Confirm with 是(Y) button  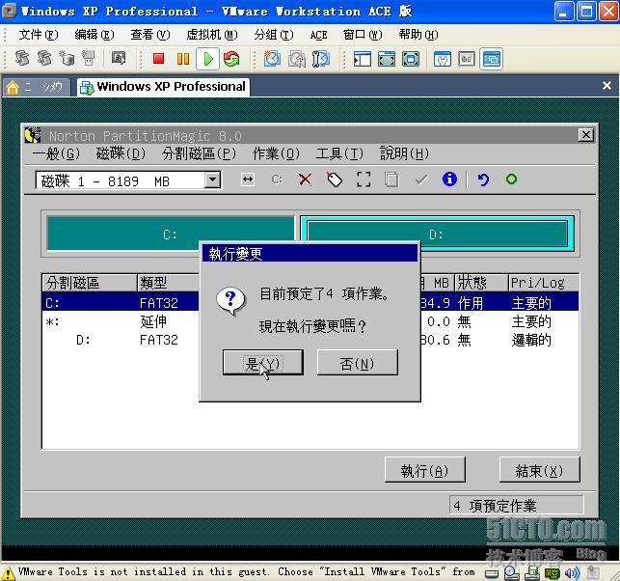pyautogui.click(x=263, y=363)
